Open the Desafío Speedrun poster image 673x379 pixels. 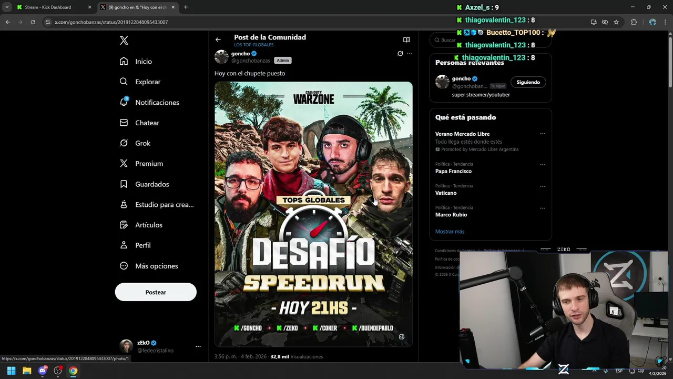click(x=313, y=214)
